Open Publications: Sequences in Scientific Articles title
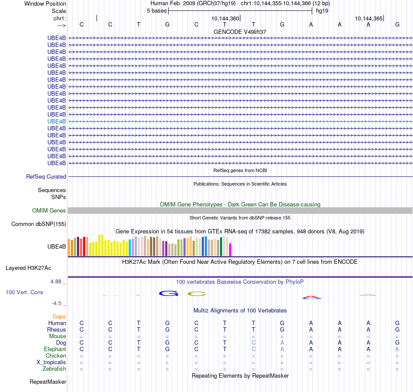Image resolution: width=413 pixels, height=392 pixels. tap(240, 184)
